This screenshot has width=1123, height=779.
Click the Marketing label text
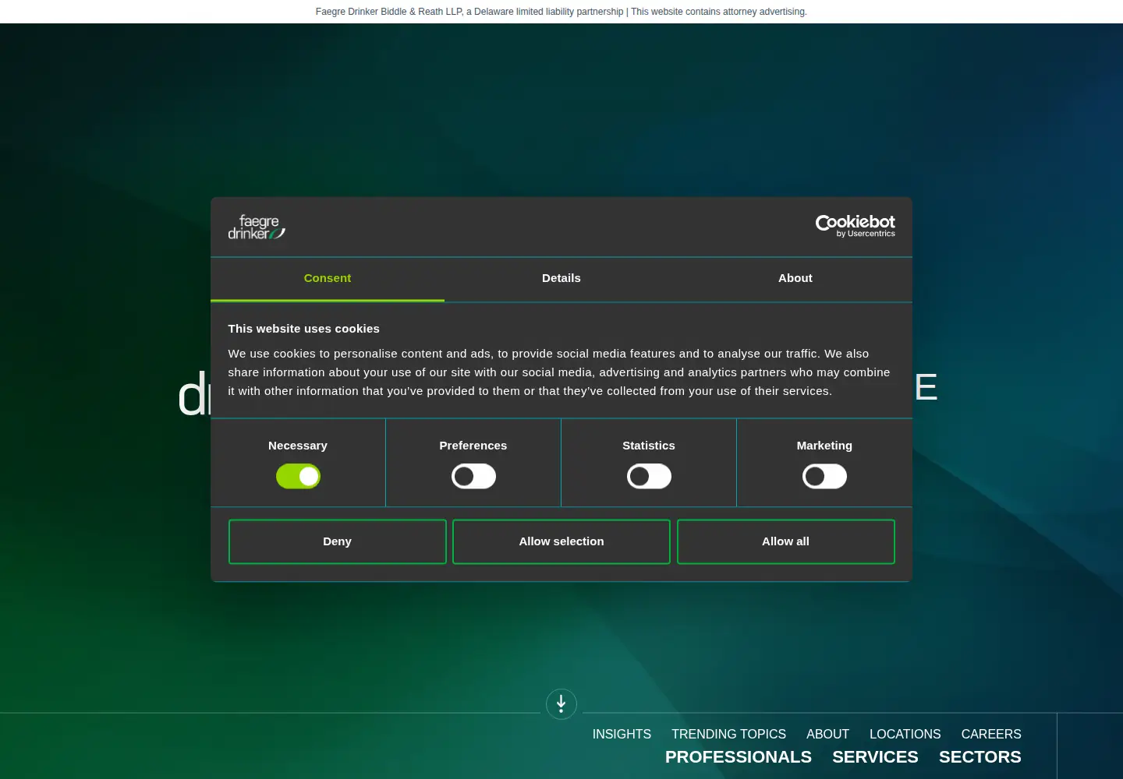824,446
